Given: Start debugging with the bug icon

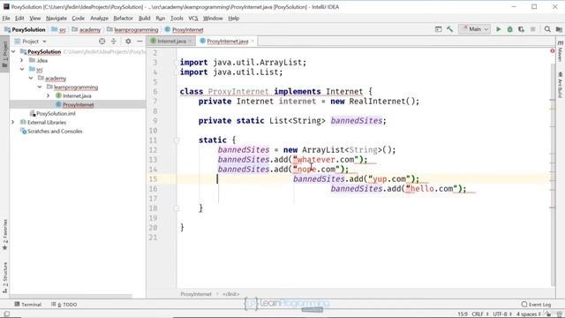Looking at the screenshot, I should (510, 29).
